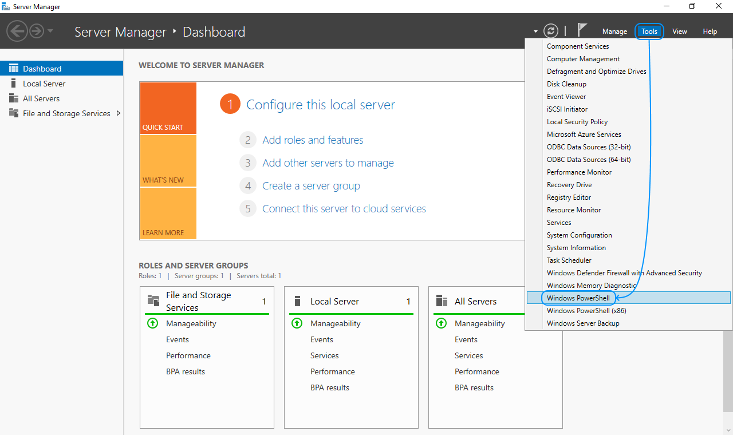Click BPA results in All Servers tile
This screenshot has height=435, width=733.
474,387
